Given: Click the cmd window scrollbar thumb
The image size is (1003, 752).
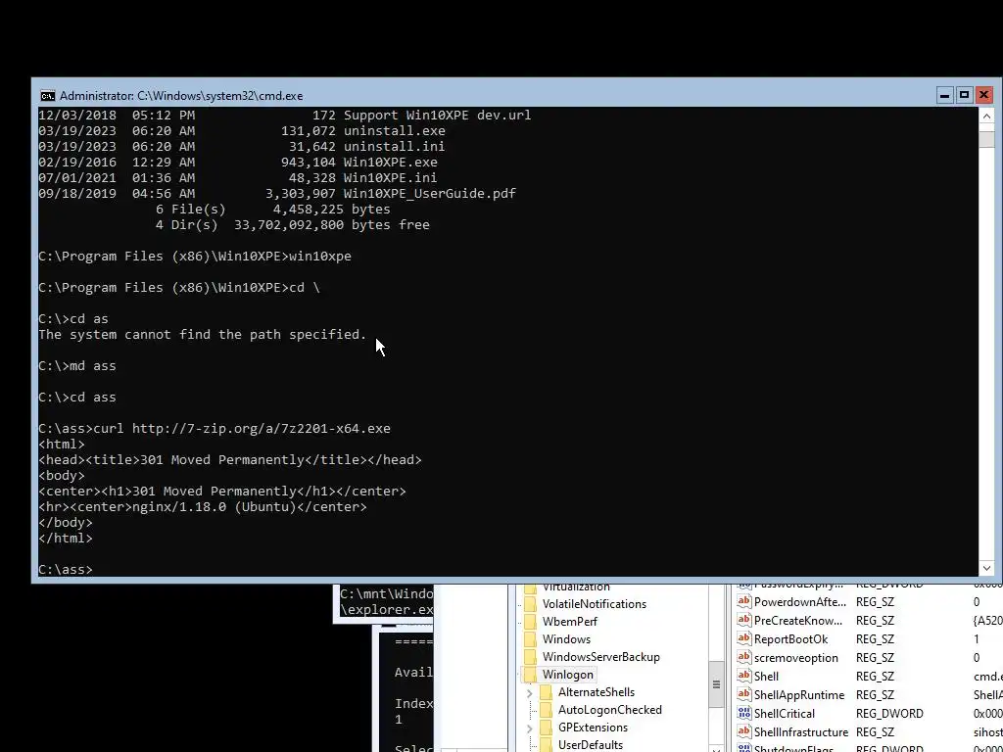Looking at the screenshot, I should 986,139.
